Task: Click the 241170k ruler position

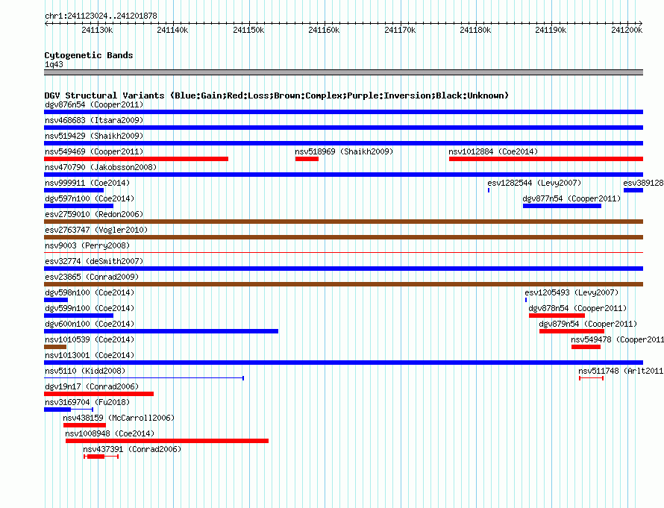Action: tap(400, 30)
